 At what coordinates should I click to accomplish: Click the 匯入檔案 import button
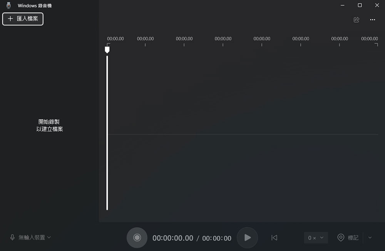(x=23, y=19)
